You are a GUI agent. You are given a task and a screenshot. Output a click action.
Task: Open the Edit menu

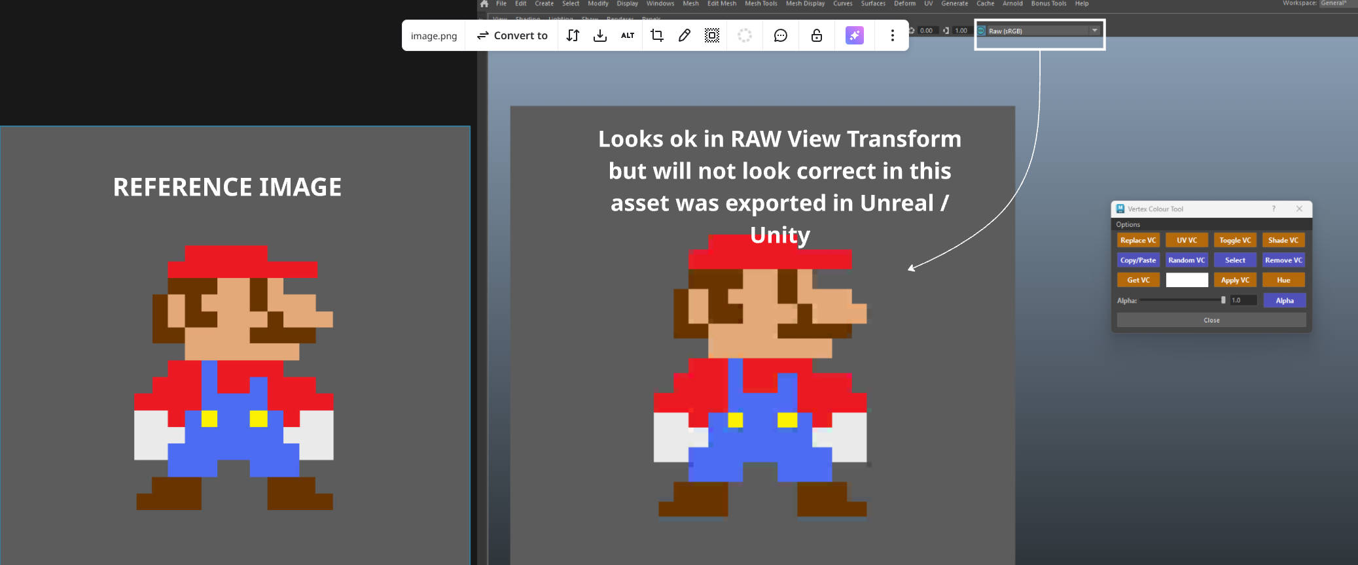click(x=521, y=3)
